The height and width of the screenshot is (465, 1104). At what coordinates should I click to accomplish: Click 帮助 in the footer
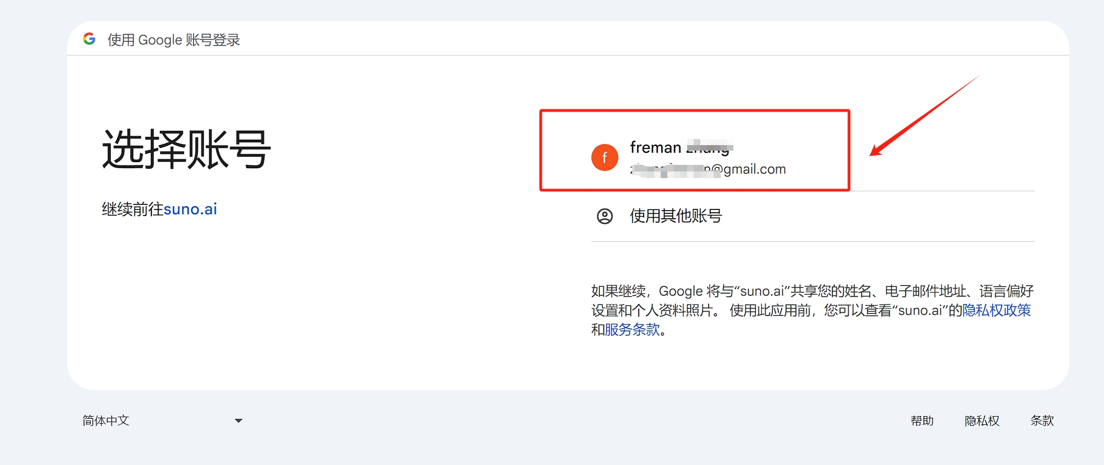click(x=922, y=421)
